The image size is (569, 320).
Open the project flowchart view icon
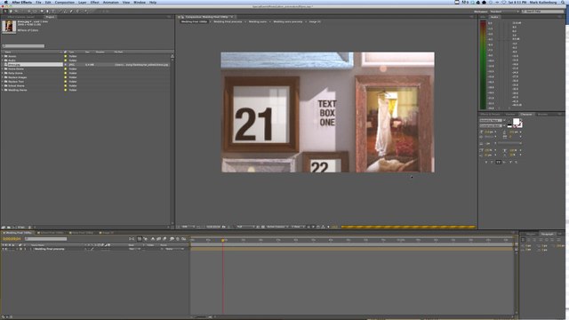click(x=172, y=56)
